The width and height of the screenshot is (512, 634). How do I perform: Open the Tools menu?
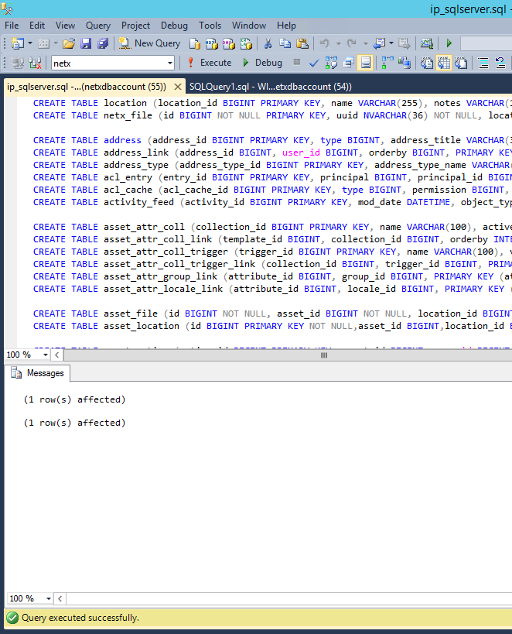(210, 26)
